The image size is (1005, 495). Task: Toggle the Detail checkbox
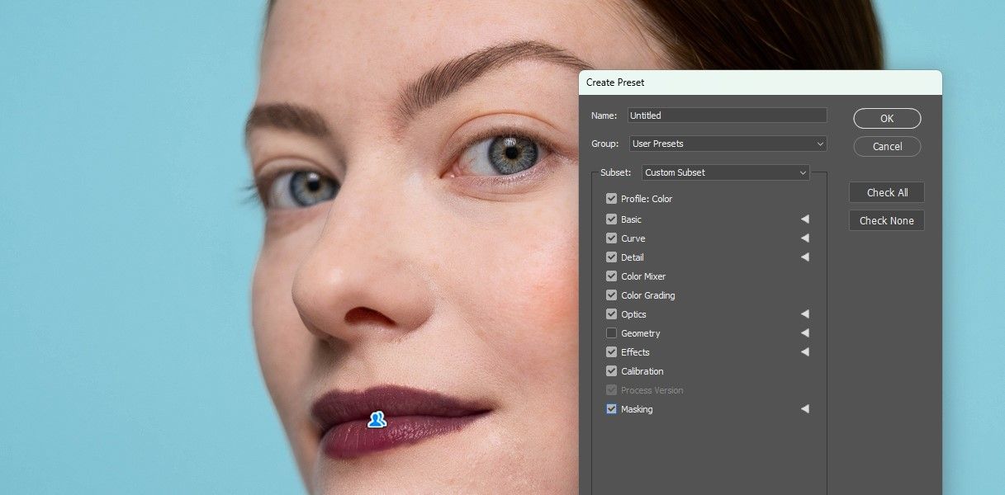pos(611,257)
